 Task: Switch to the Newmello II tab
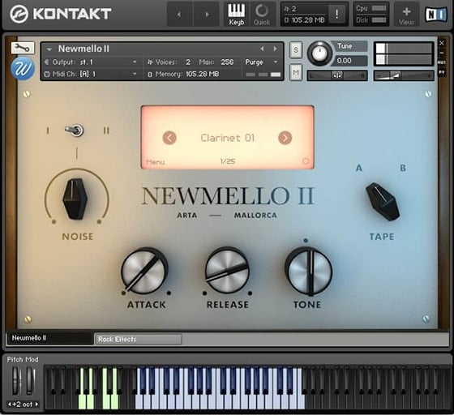pyautogui.click(x=49, y=338)
